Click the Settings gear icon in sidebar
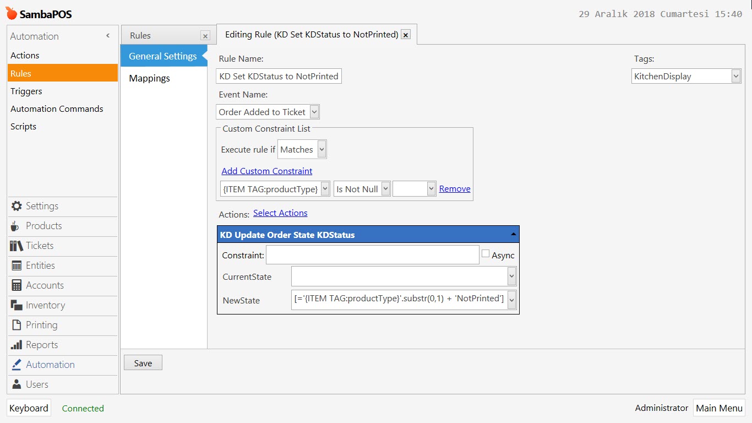Screen dimensions: 752x423 point(17,206)
